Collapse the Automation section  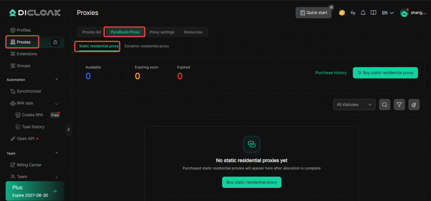(57, 79)
